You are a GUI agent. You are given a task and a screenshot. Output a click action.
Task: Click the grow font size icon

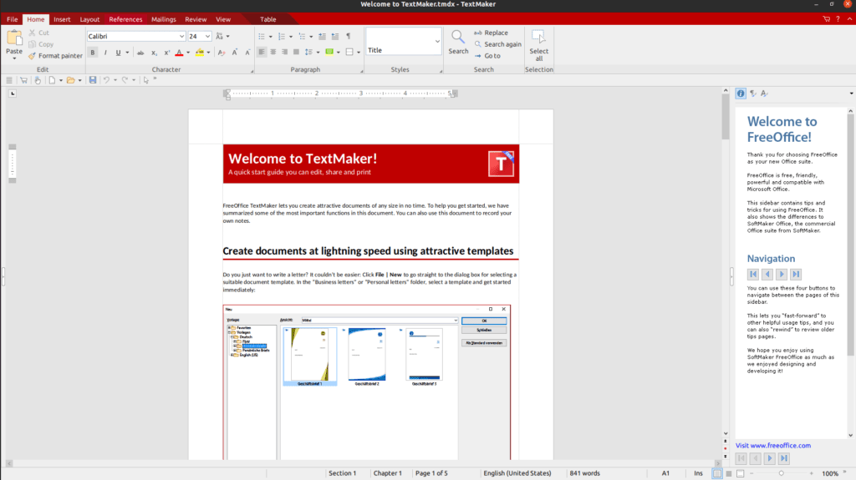235,53
